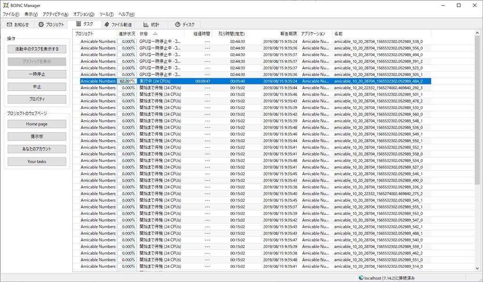483x282 pixels.
Task: Select task ending 530_0
Action: 252,108
